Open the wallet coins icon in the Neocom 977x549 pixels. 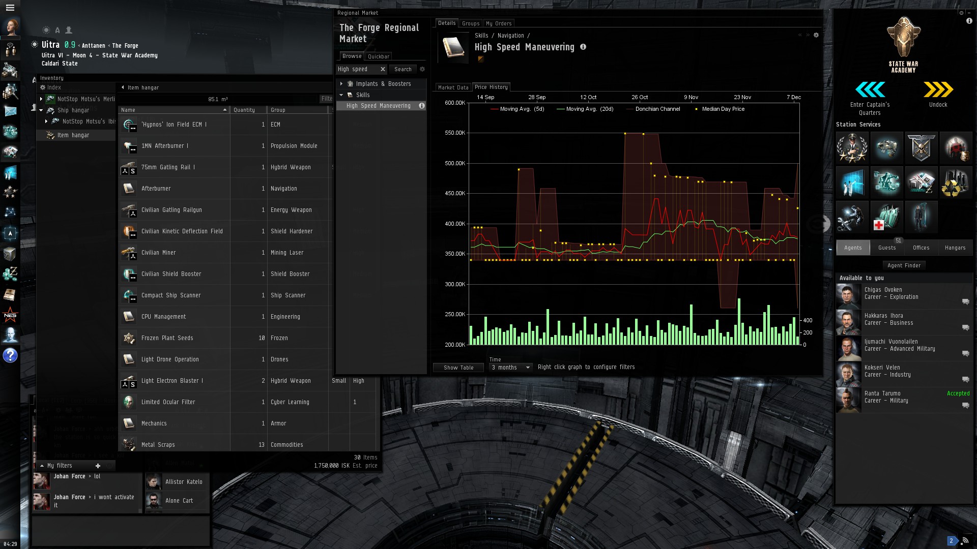(10, 274)
